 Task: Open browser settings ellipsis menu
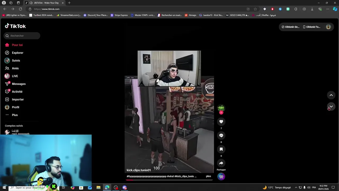pos(328,9)
